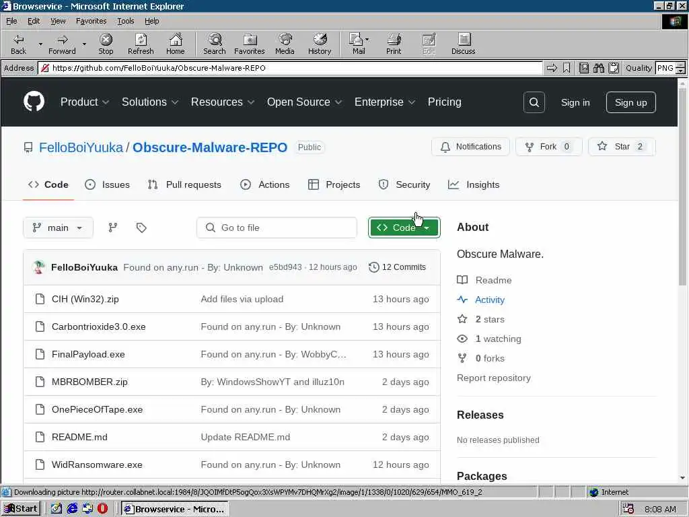This screenshot has height=517, width=689.
Task: Expand the Open Source menu
Action: [305, 102]
